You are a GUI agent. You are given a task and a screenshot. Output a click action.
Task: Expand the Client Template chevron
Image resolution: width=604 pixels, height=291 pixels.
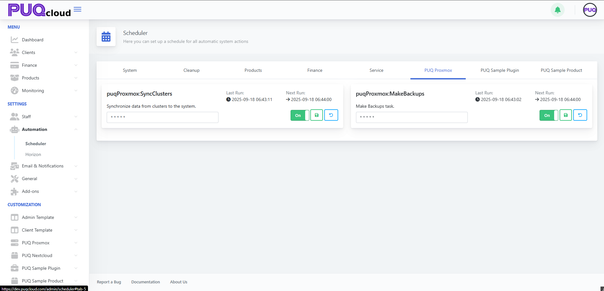point(76,230)
